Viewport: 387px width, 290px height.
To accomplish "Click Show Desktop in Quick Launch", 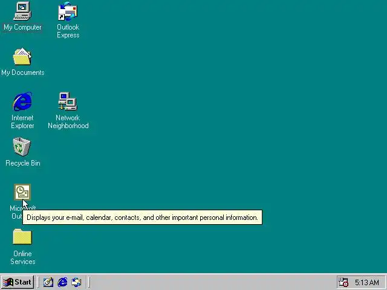I will point(48,282).
